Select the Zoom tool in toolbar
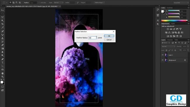 pyautogui.click(x=2, y=77)
